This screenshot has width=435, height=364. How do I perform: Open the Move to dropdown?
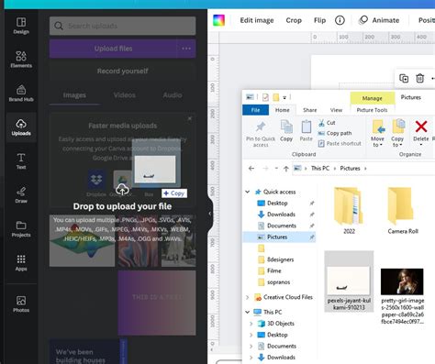coord(377,133)
